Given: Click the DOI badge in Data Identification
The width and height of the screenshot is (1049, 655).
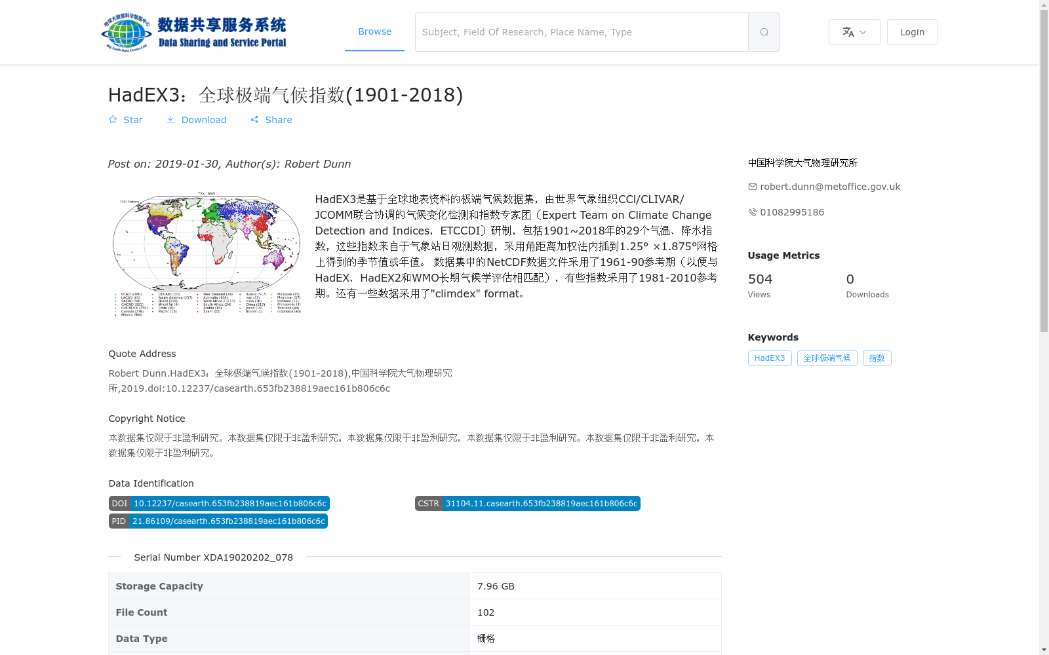Looking at the screenshot, I should 218,503.
